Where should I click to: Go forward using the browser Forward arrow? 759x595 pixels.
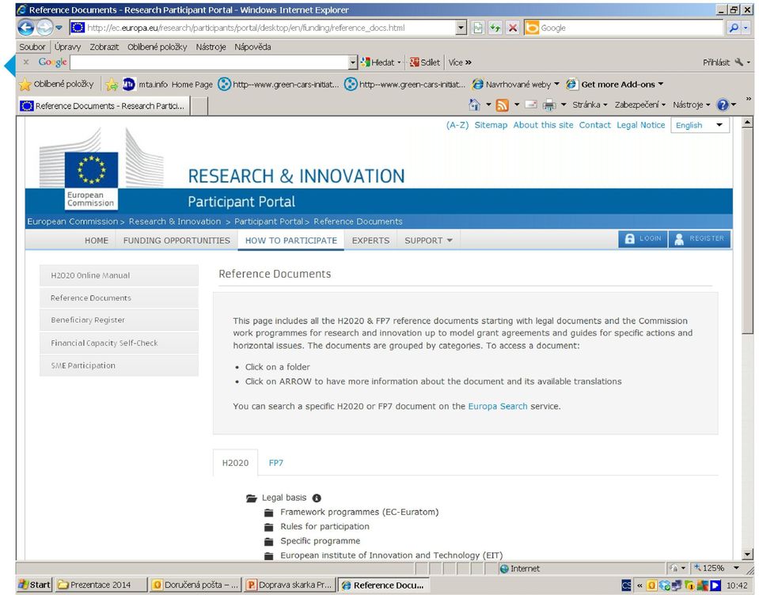point(44,28)
